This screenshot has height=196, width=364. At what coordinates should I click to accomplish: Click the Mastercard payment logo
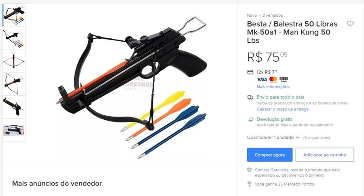tap(273, 79)
